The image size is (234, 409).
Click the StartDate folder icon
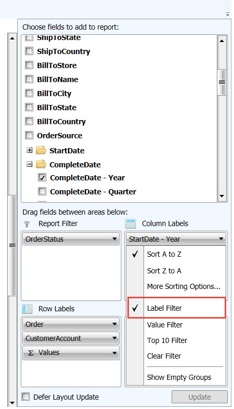click(x=41, y=151)
